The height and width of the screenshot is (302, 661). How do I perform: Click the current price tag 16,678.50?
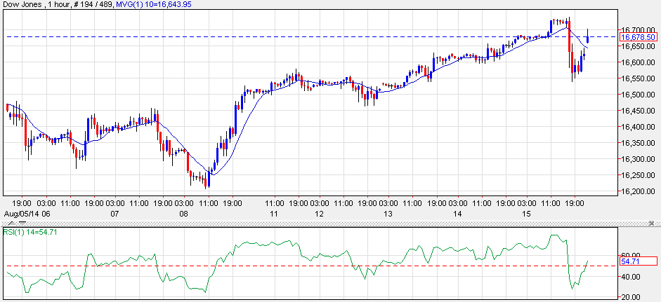[x=638, y=36]
